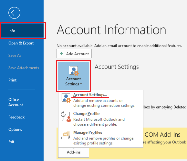Open Outlook Options
The image size is (187, 161).
pos(15,130)
